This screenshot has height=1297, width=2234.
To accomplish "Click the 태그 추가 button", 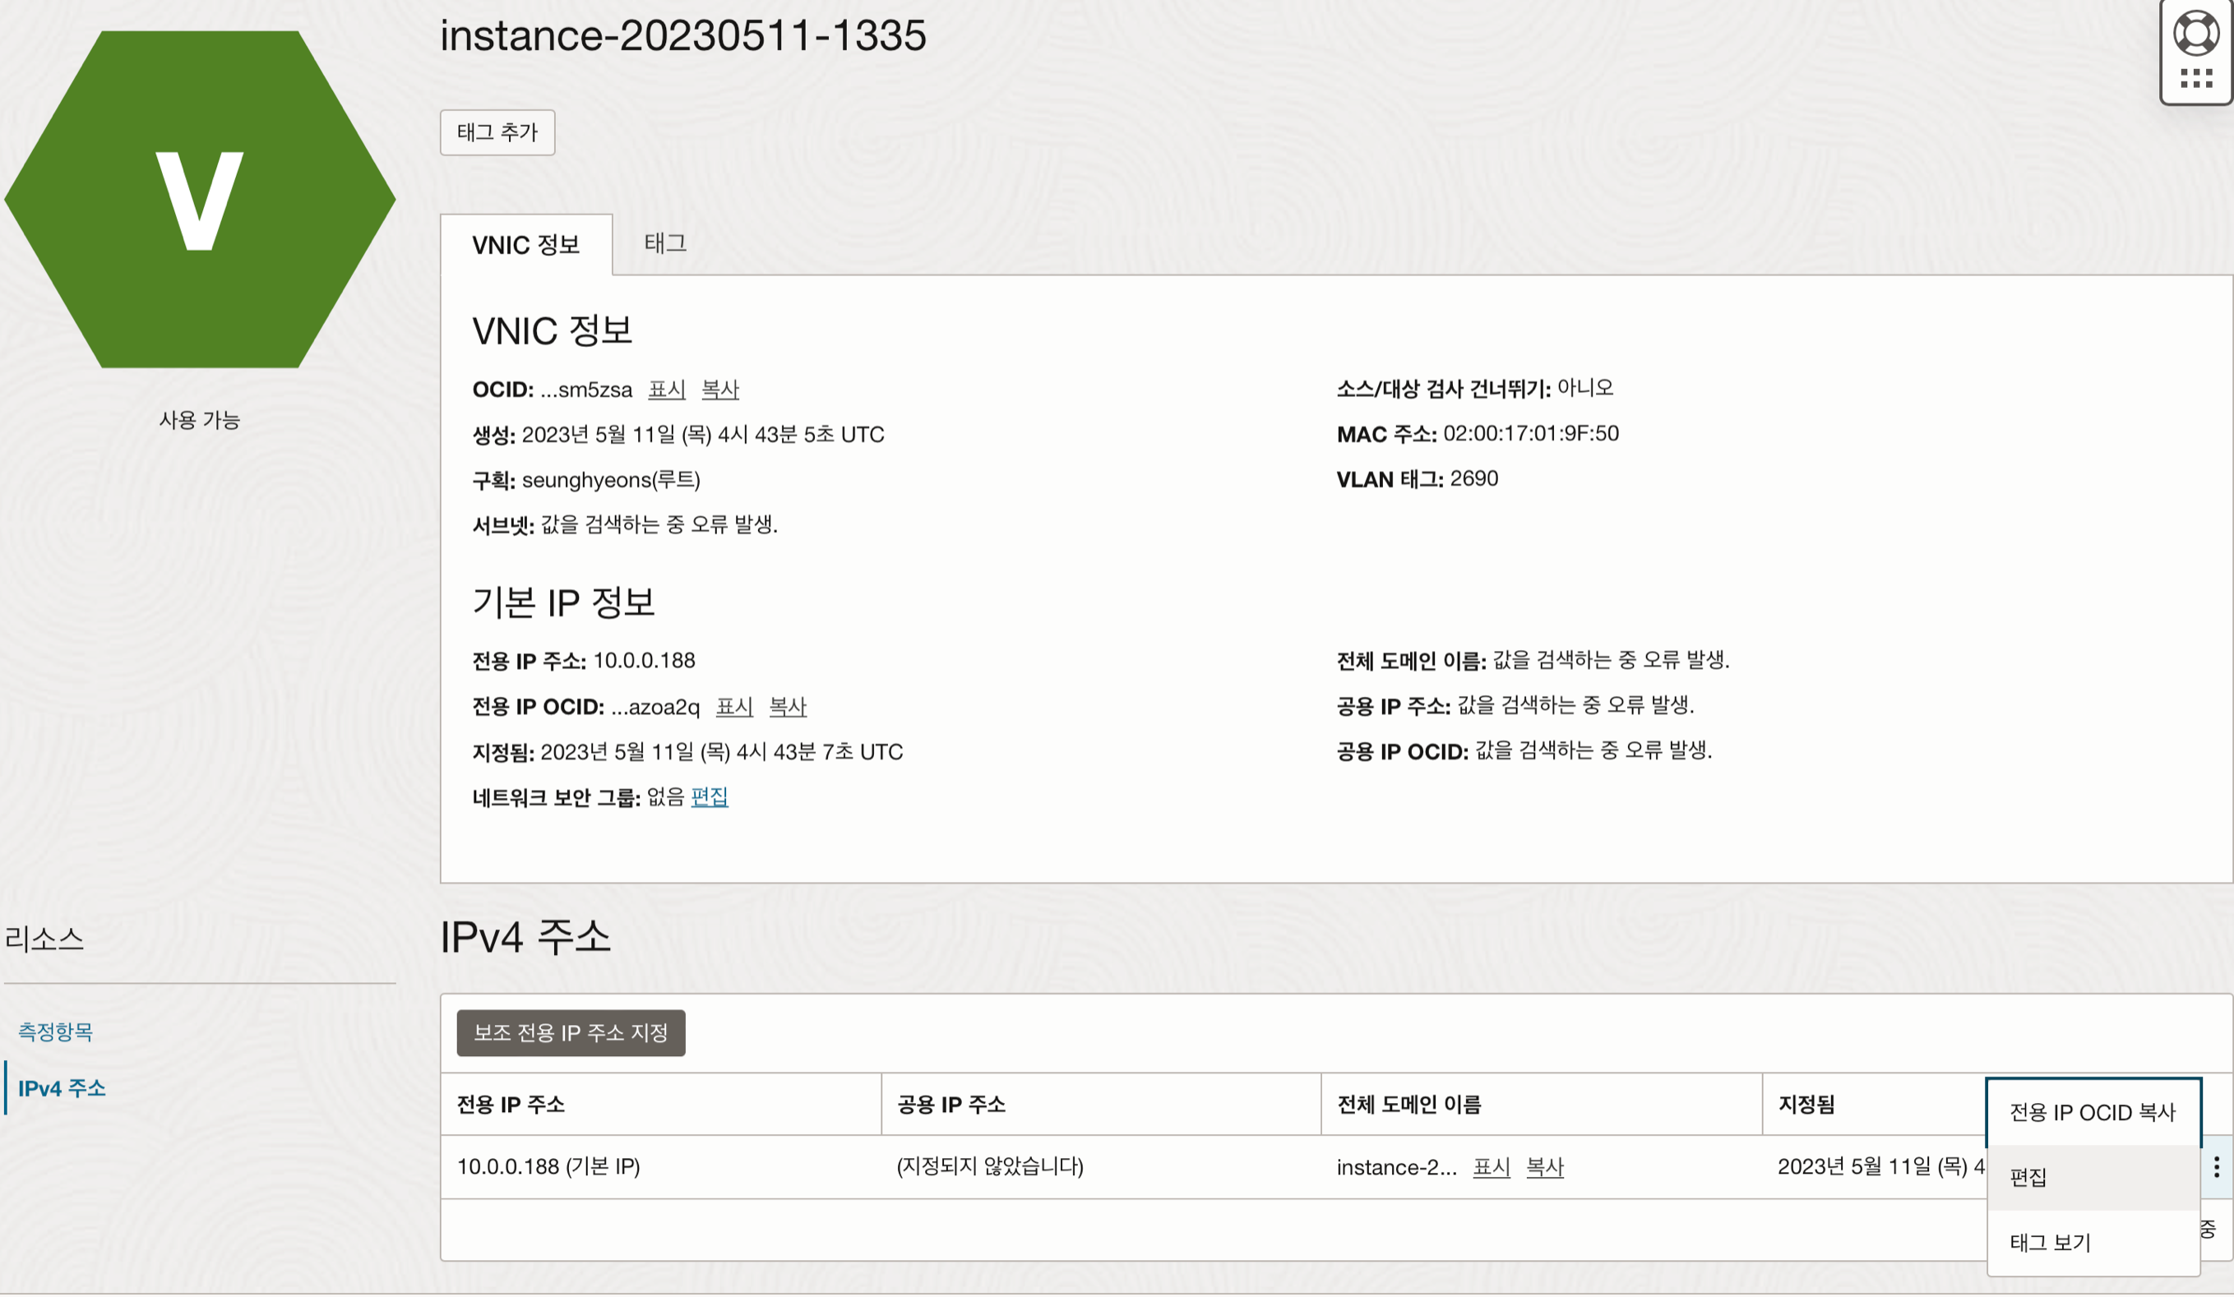I will pyautogui.click(x=497, y=132).
